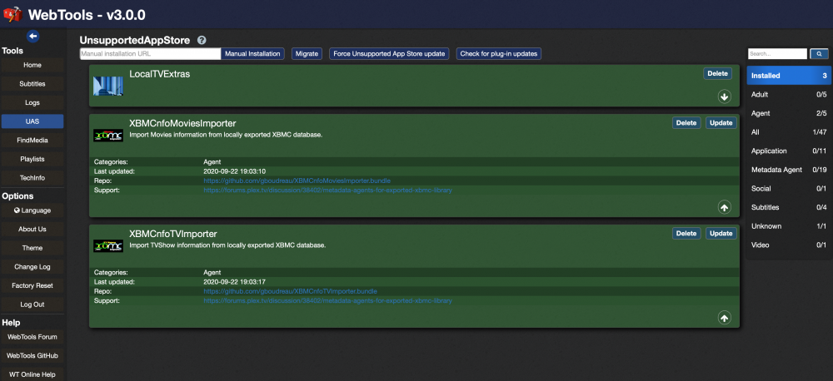
Task: Update the XBMCnfoTVImporter plug-in
Action: coord(721,233)
